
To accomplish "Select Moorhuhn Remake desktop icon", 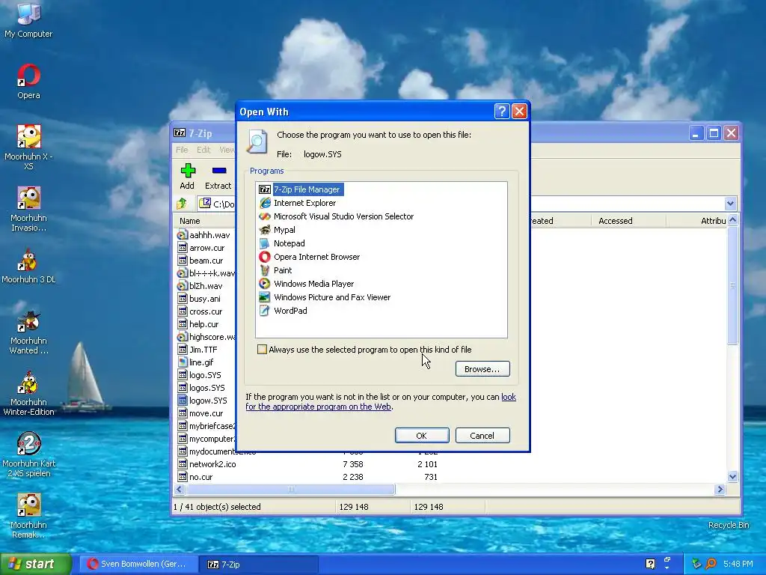I will coord(28,517).
